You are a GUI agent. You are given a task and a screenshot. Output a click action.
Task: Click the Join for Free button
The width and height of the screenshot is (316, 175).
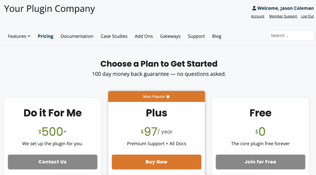(260, 162)
